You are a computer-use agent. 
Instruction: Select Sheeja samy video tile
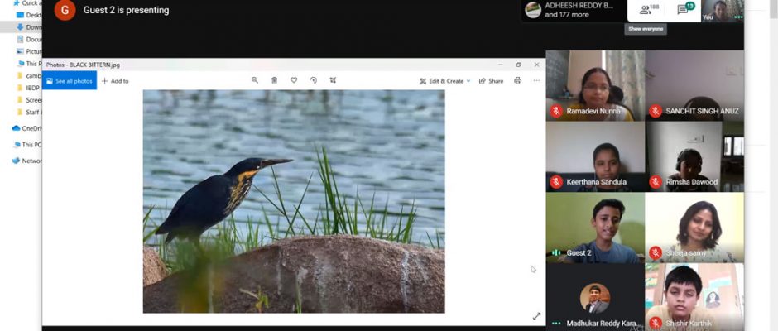694,228
